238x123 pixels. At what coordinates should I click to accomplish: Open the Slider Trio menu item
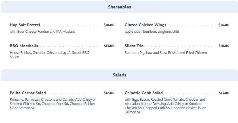click(134, 46)
